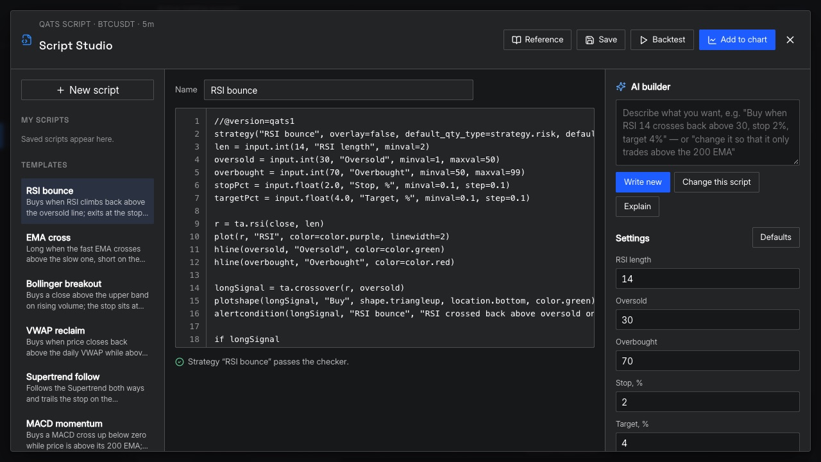The height and width of the screenshot is (462, 821).
Task: Click the Script Studio code file icon
Action: point(26,40)
